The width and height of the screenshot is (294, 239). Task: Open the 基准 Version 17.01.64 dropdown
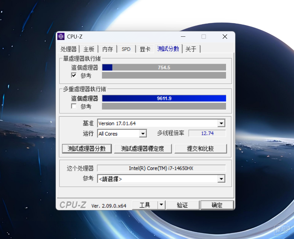(221, 123)
